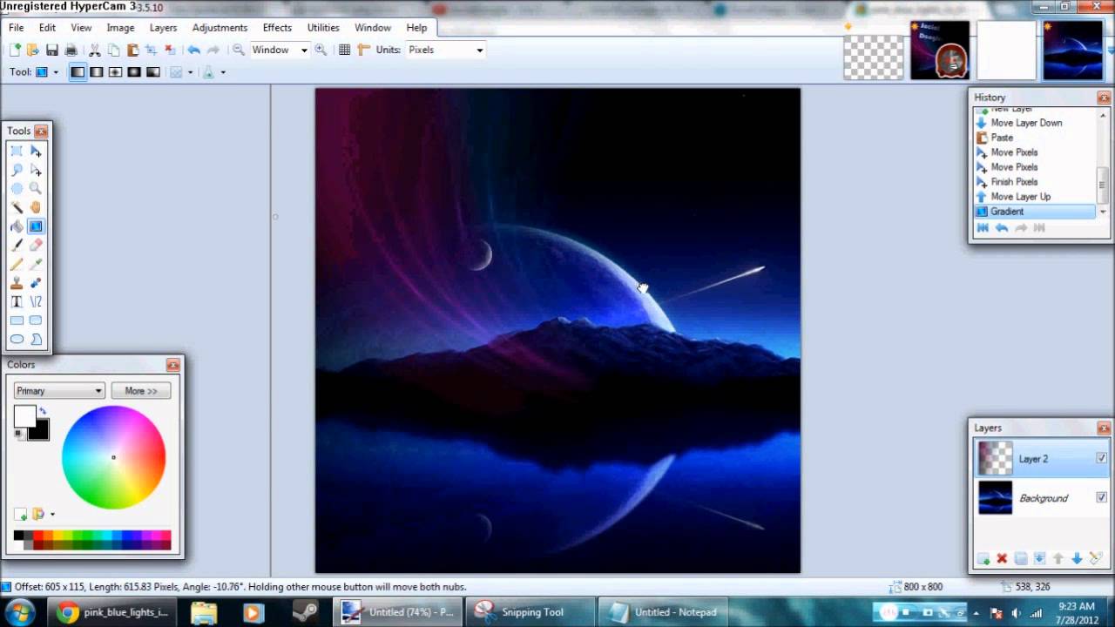
Task: Open the Tool chooser dropdown arrow
Action: 56,72
